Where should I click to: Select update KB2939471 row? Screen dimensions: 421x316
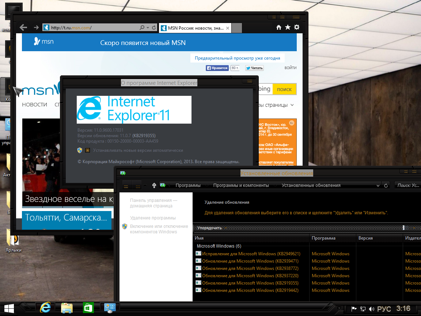coord(307,261)
